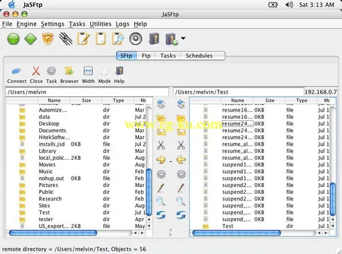Click the local path field /Users/melvin
This screenshot has height=254, width=342.
coord(87,92)
